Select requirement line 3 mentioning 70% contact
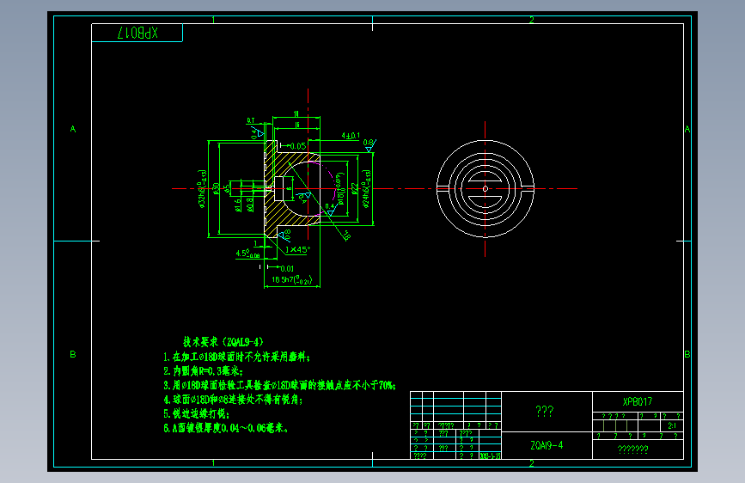Screen dimensions: 745x483 279,385
